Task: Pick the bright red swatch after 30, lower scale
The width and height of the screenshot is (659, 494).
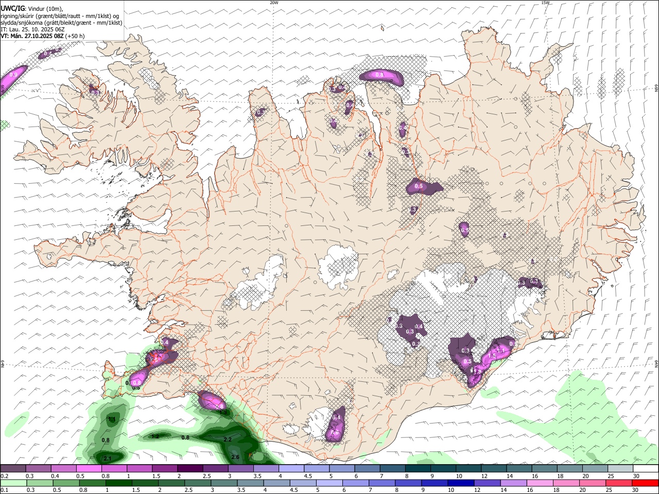Action: pos(646,483)
